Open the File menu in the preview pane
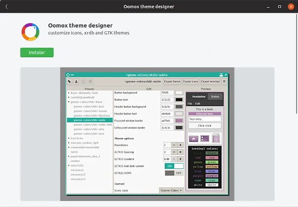Viewport: 298px width, 207px height. [x=190, y=103]
